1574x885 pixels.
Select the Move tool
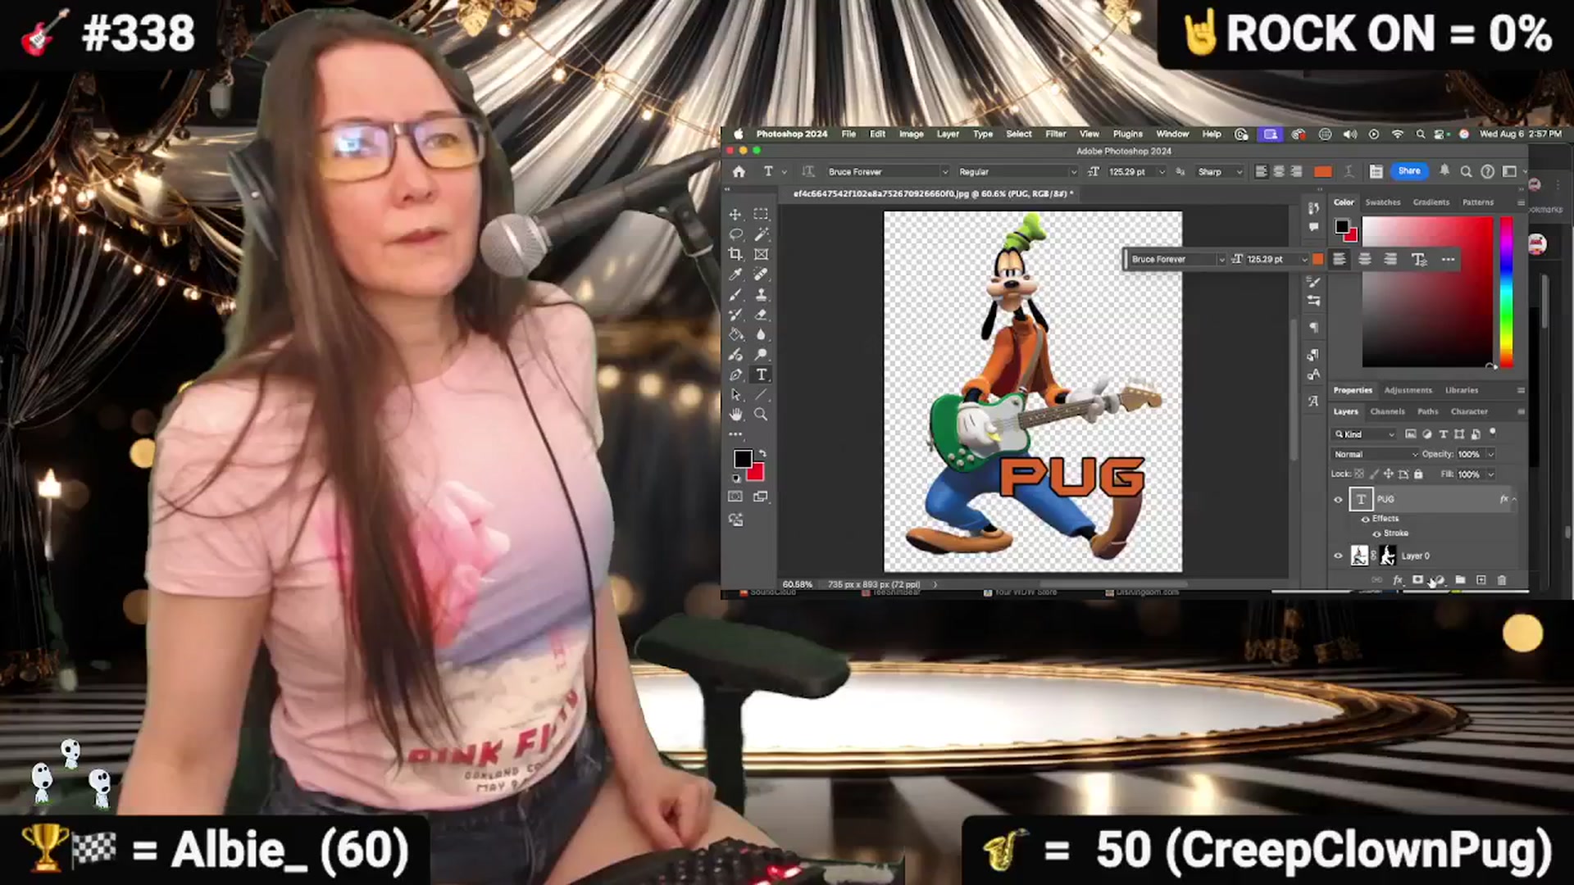tap(735, 215)
